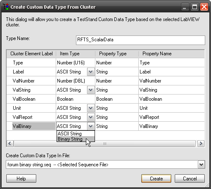
Task: Open Item Type dropdown for ValReport row
Action: coord(91,117)
